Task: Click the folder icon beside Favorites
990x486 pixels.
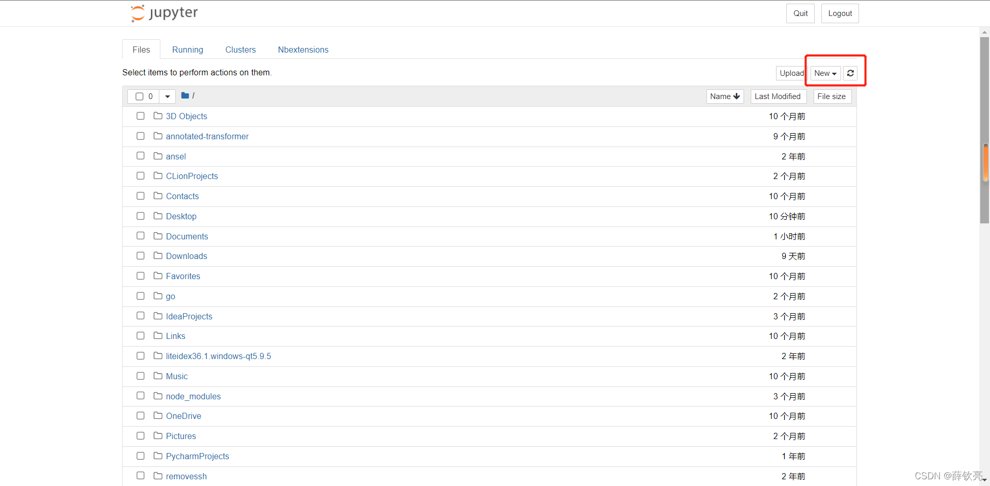Action: point(158,276)
